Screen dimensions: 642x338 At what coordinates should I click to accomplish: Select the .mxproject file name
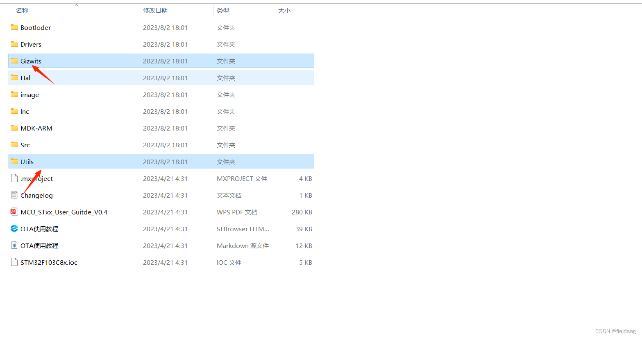pyautogui.click(x=36, y=179)
